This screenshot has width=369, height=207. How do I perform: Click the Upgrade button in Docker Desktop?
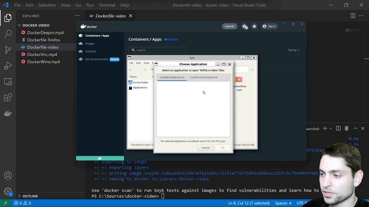[229, 26]
